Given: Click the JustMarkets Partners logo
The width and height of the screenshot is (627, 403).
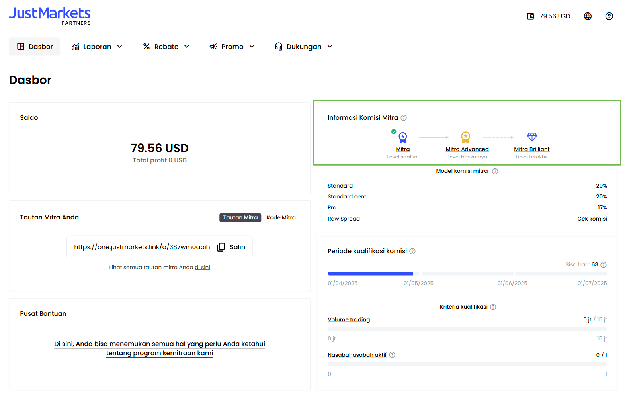Looking at the screenshot, I should coord(50,16).
